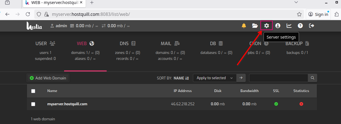The height and width of the screenshot is (124, 341).
Task: View the statistics chart icon
Action: tap(289, 26)
